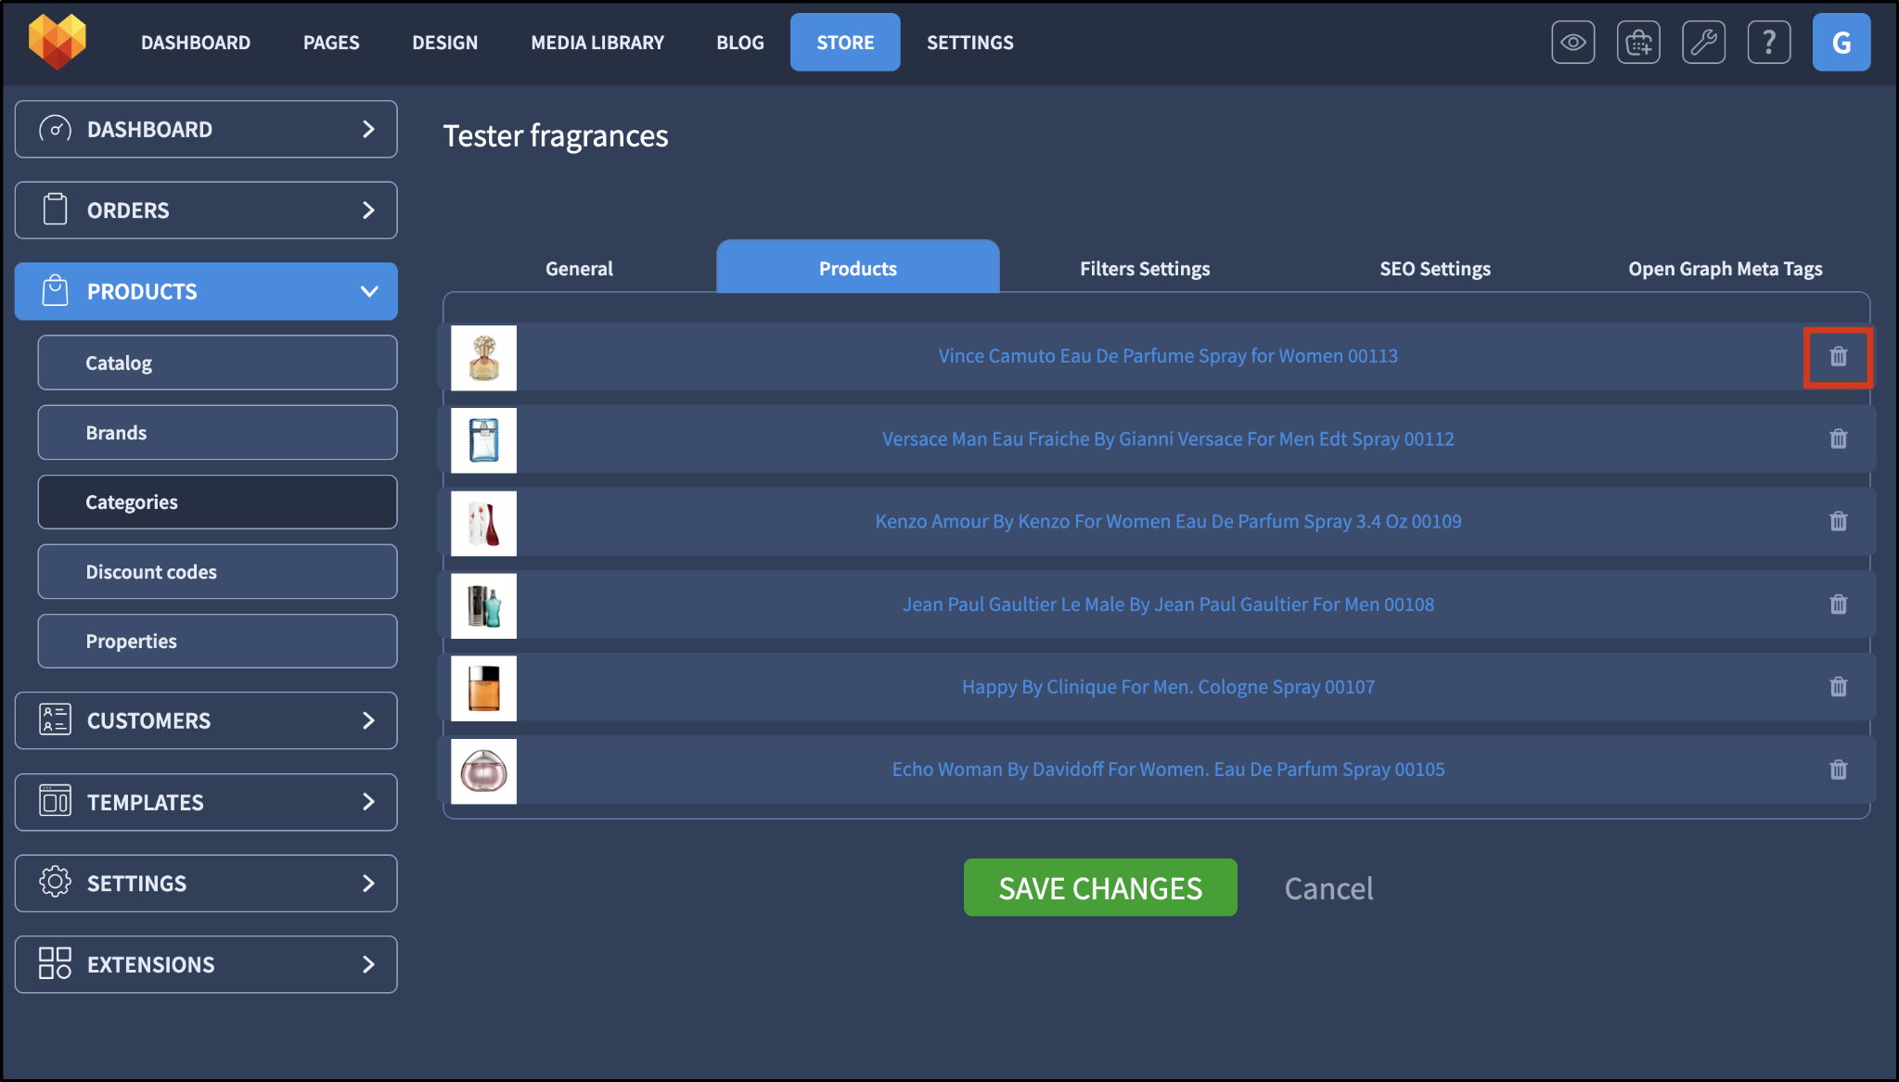Click the orange heart logo icon
This screenshot has height=1082, width=1899.
pos(58,42)
